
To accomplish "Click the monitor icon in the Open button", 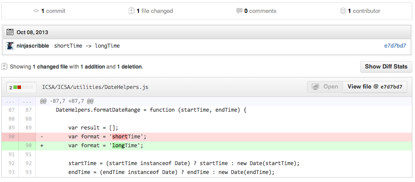I will click(x=315, y=87).
